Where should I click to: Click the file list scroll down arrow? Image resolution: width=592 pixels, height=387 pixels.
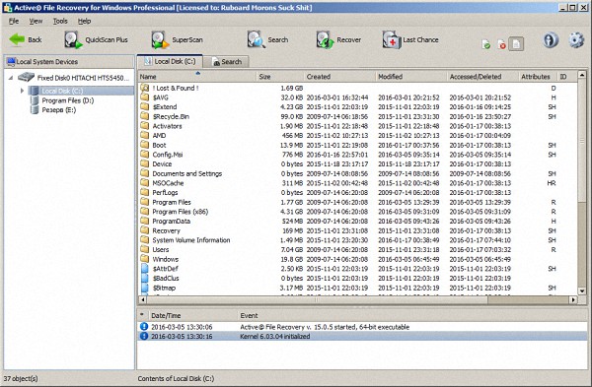pyautogui.click(x=582, y=290)
